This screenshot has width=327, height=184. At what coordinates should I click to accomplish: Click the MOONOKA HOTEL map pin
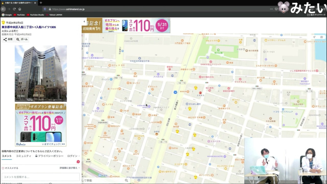(224, 156)
